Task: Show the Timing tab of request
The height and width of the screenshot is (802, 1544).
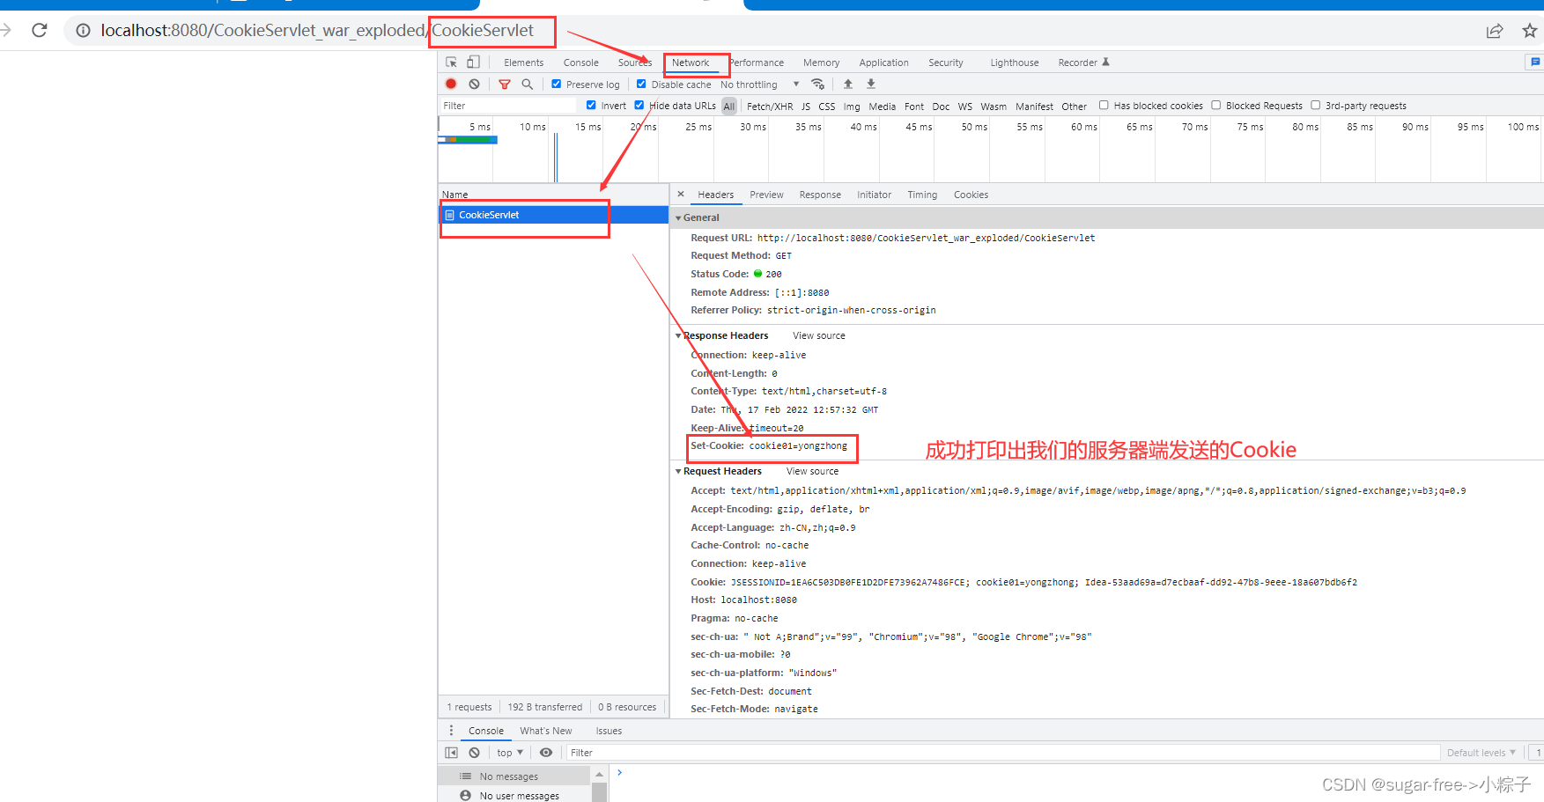Action: 922,195
